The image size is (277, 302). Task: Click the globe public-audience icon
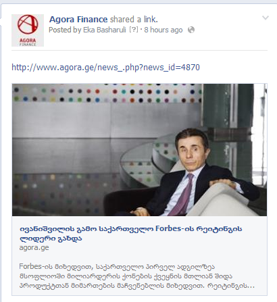click(x=191, y=30)
